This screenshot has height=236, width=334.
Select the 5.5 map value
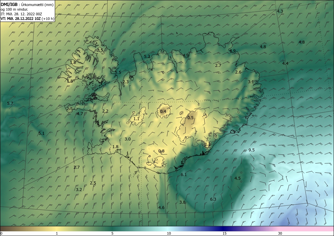click(x=118, y=72)
